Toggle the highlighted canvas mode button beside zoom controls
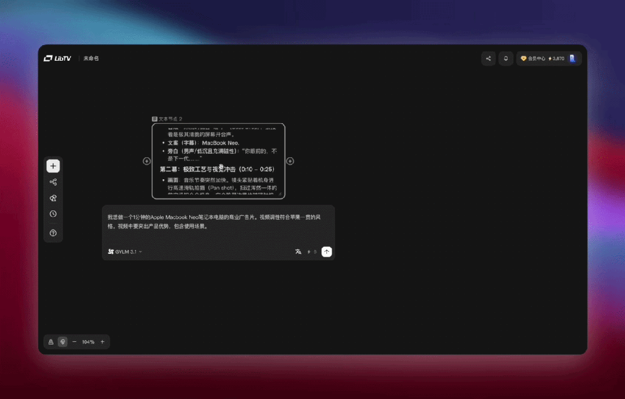Image resolution: width=625 pixels, height=399 pixels. pos(62,342)
